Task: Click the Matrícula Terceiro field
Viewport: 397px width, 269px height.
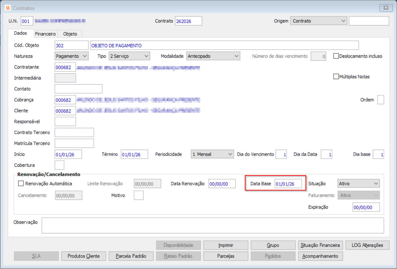Action: coord(74,143)
